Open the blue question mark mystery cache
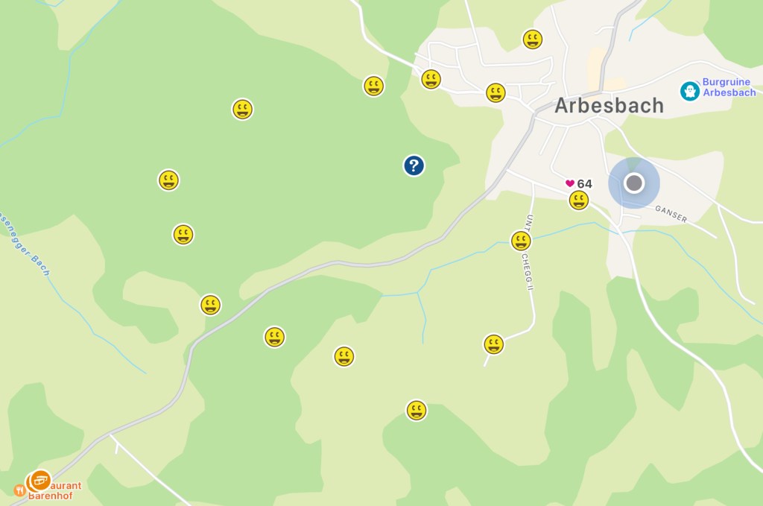The height and width of the screenshot is (506, 763). point(414,165)
